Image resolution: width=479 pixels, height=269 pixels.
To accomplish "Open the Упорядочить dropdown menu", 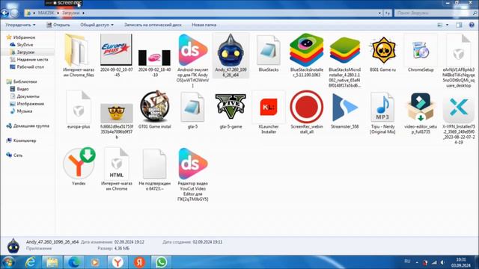I will 20,25.
